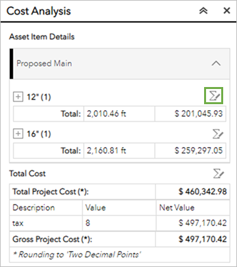237x267 pixels.
Task: Click the Description column header
Action: pos(34,208)
